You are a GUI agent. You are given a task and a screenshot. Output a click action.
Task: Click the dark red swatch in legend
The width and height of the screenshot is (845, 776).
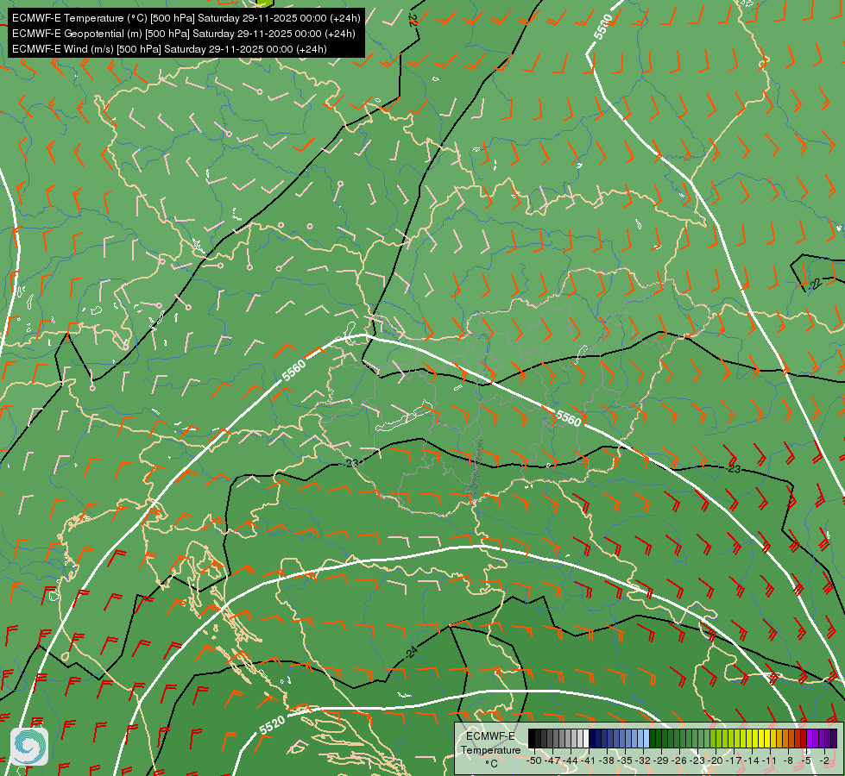(804, 738)
